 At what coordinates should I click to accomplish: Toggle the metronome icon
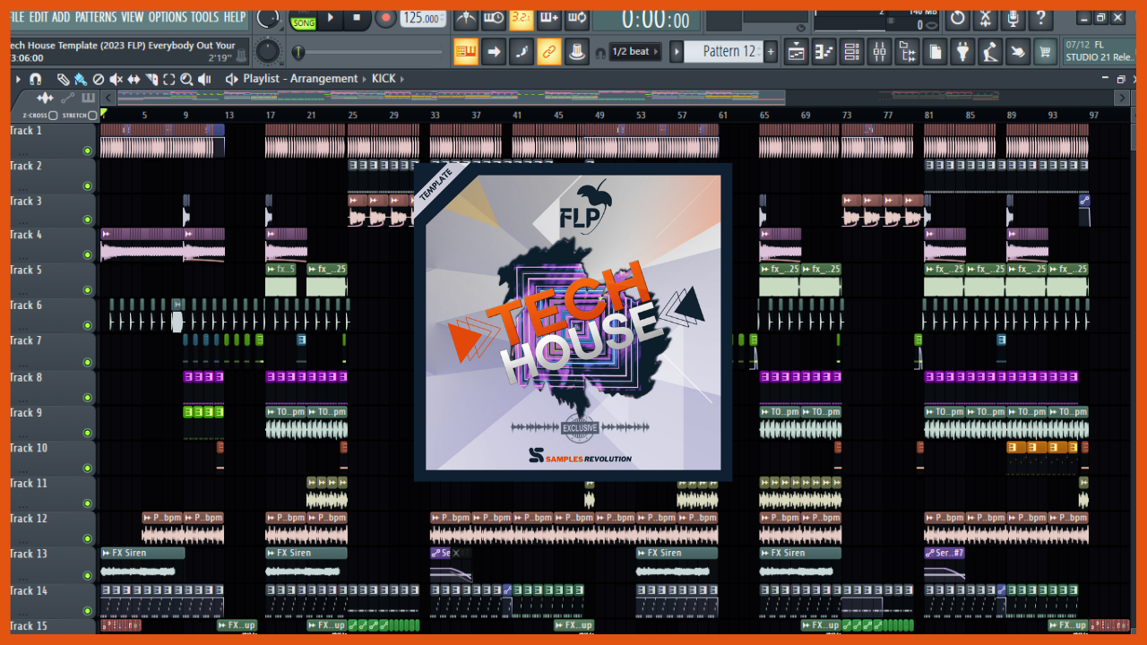[465, 18]
